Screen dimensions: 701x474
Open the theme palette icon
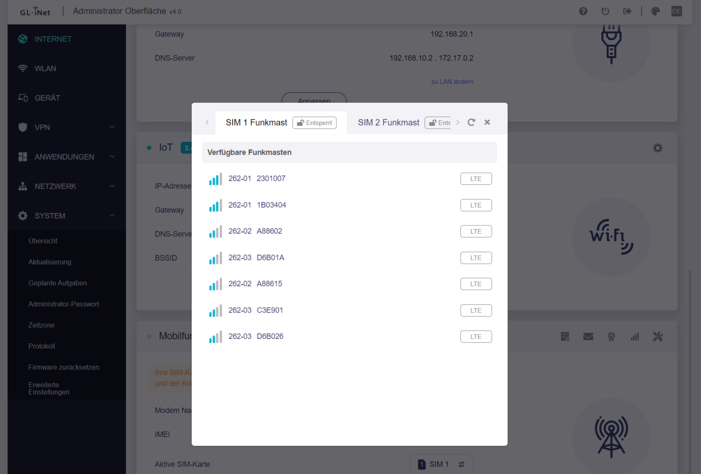click(x=655, y=11)
